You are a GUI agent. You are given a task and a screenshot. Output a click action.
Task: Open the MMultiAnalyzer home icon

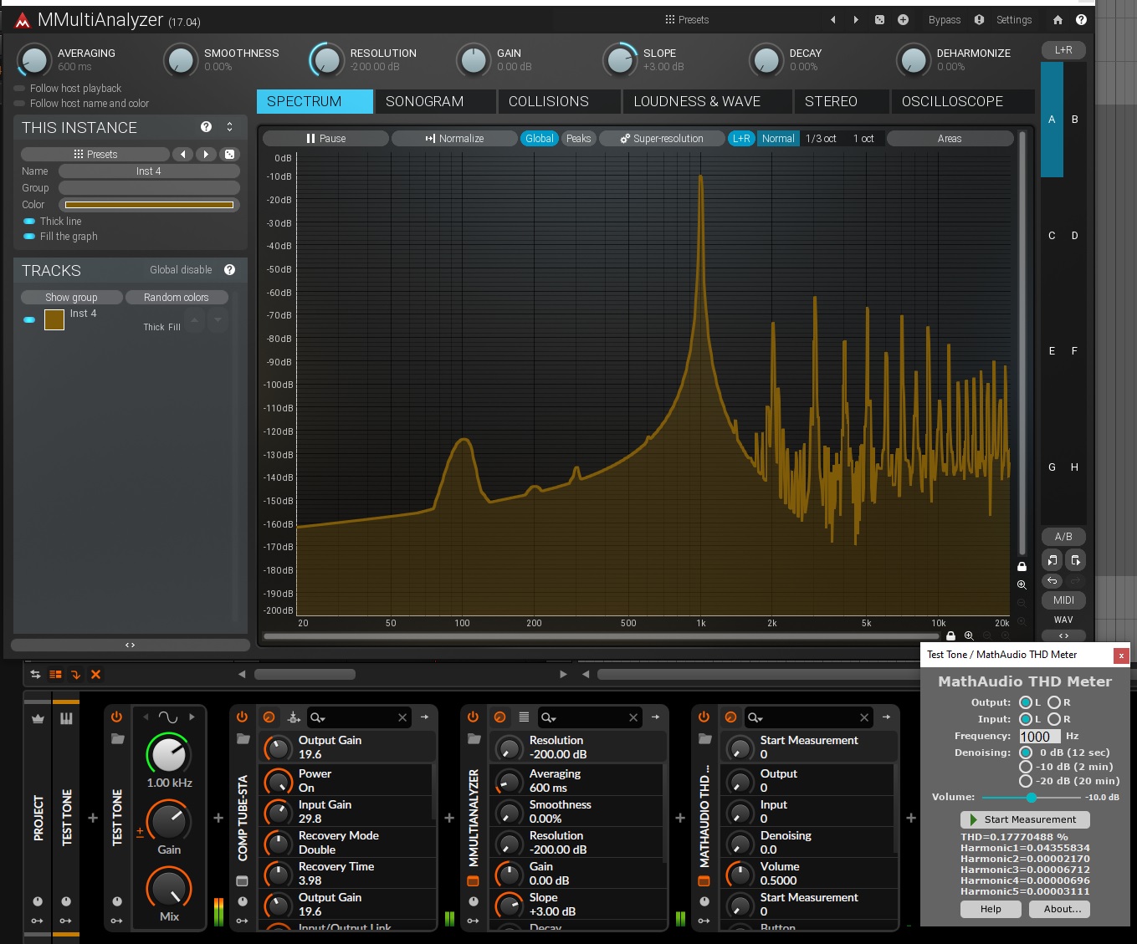[x=1058, y=19]
